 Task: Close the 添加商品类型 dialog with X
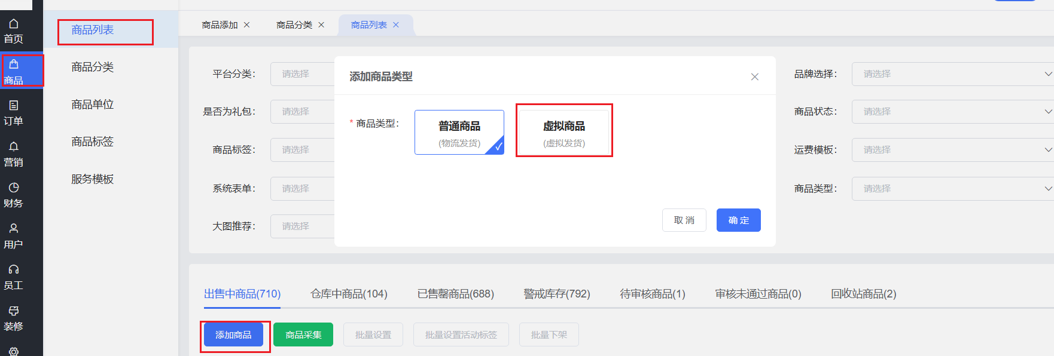(x=755, y=76)
